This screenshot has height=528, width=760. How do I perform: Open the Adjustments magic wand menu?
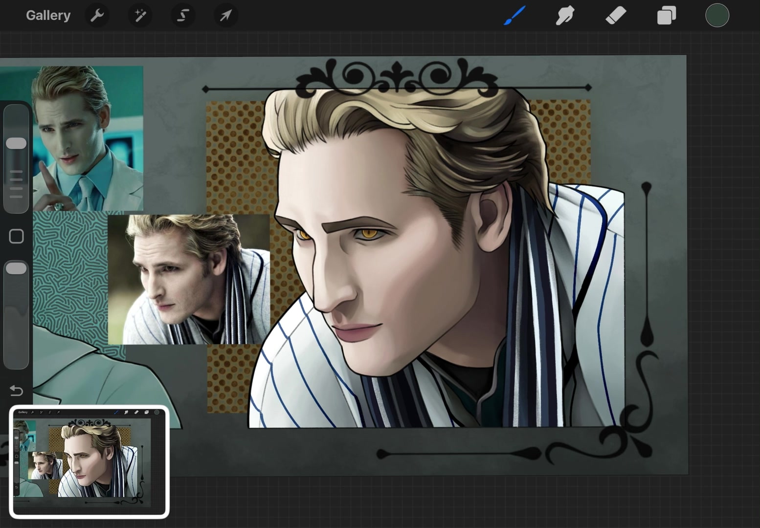[x=140, y=16]
